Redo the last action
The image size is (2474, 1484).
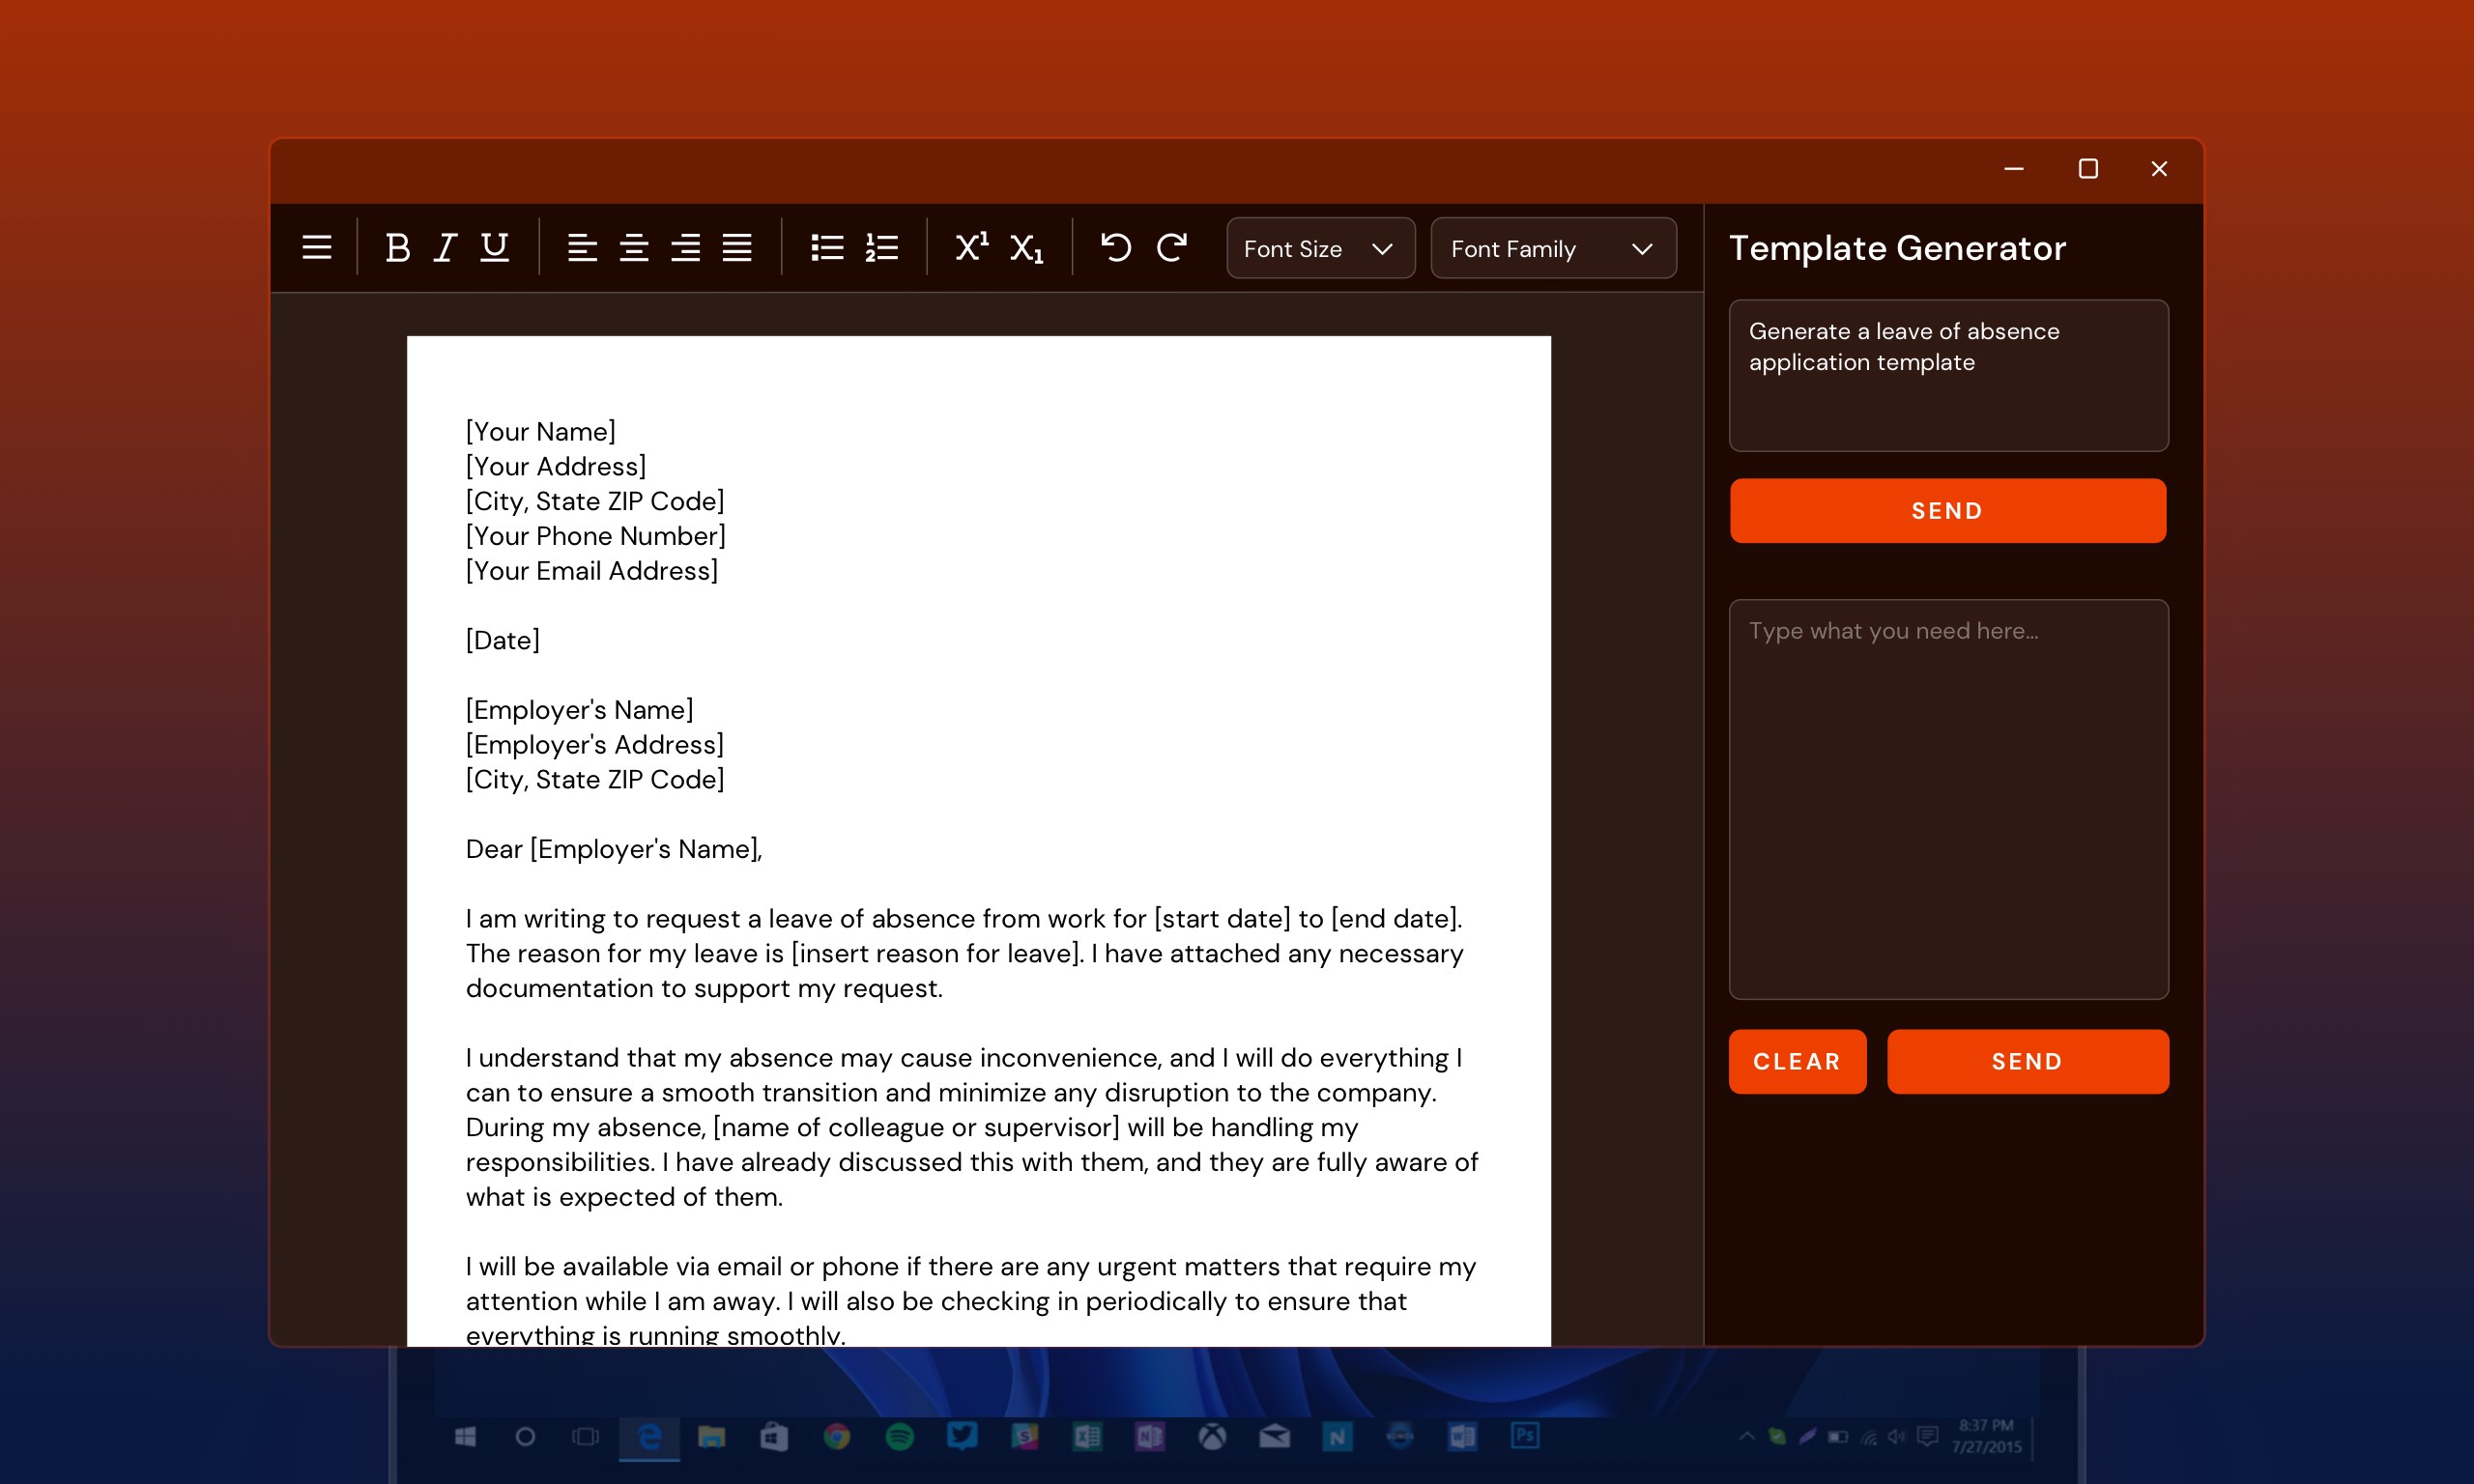[x=1171, y=247]
